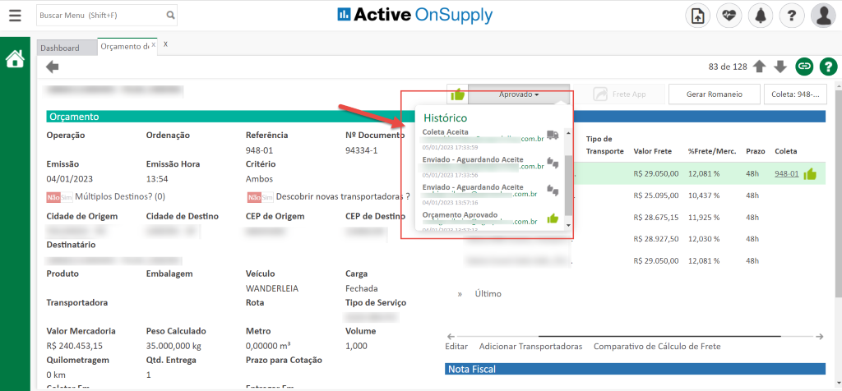The image size is (842, 391).
Task: Click thumbs-up icon beside Aprovado
Action: point(457,94)
